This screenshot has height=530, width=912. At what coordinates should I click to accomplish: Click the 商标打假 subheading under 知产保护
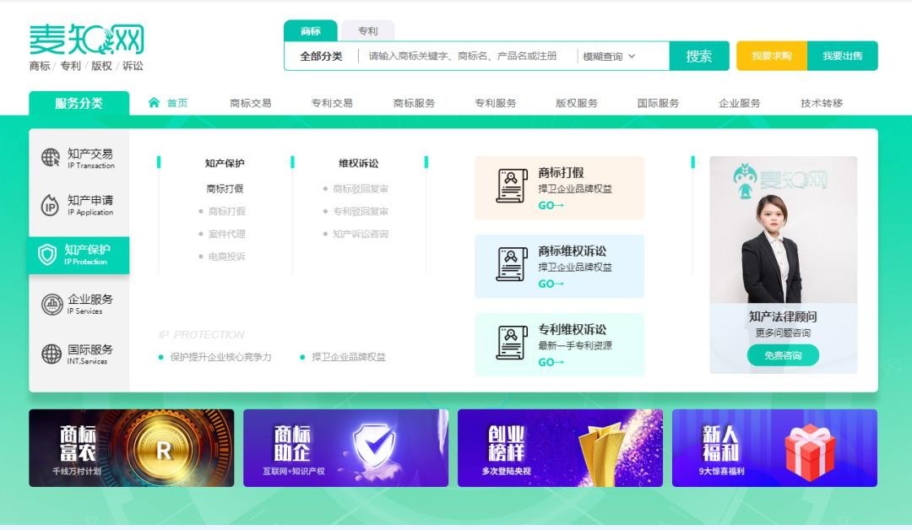(x=225, y=188)
